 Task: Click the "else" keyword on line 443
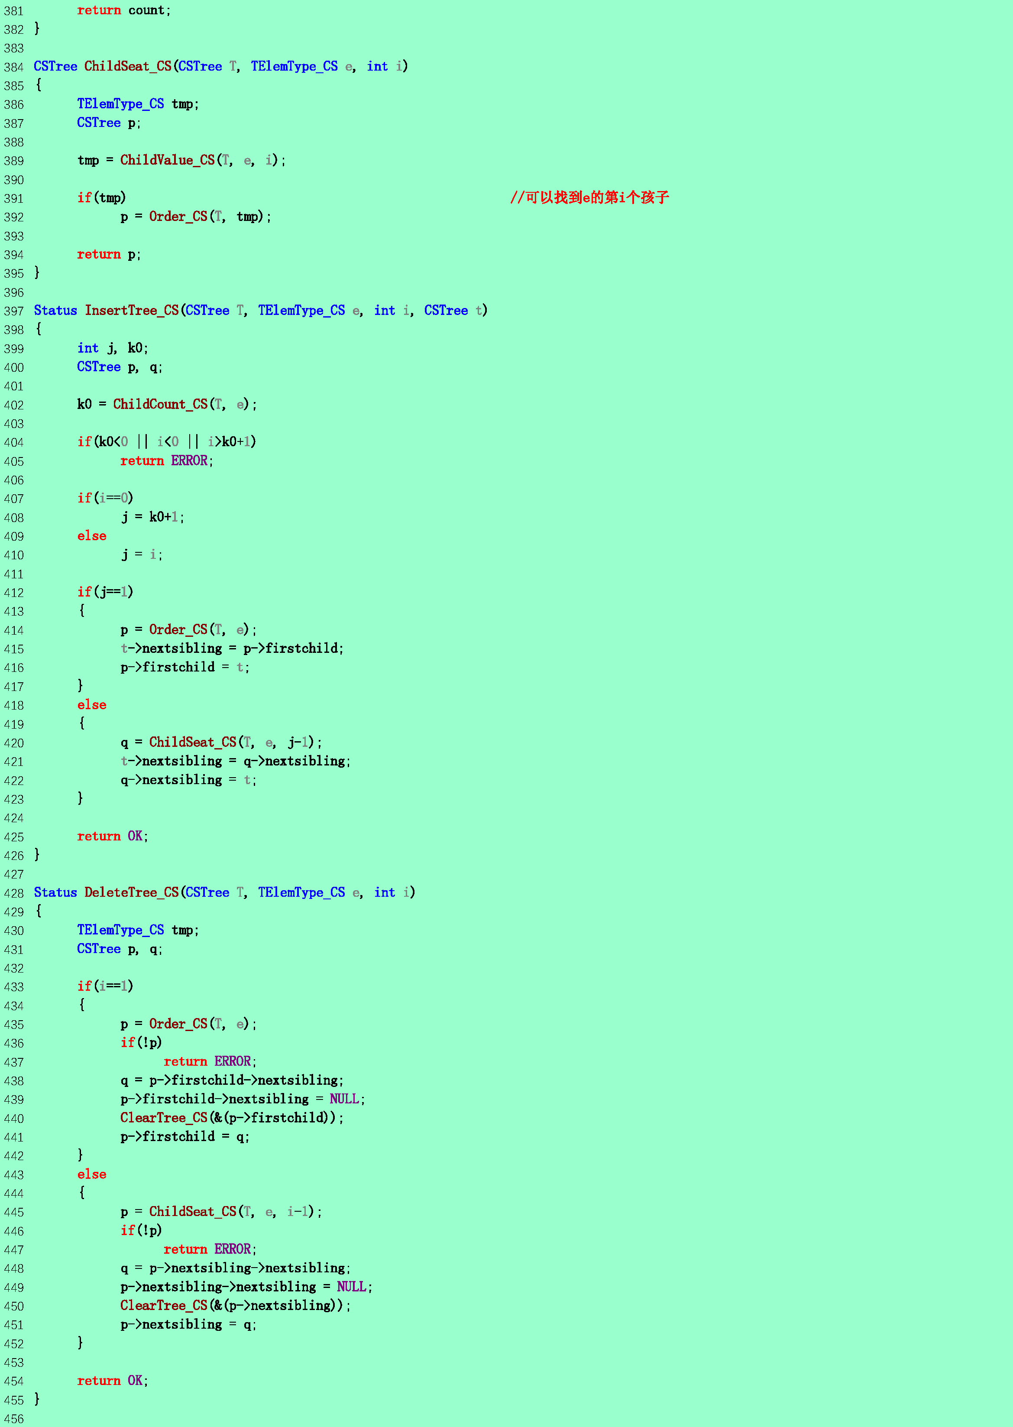92,1174
